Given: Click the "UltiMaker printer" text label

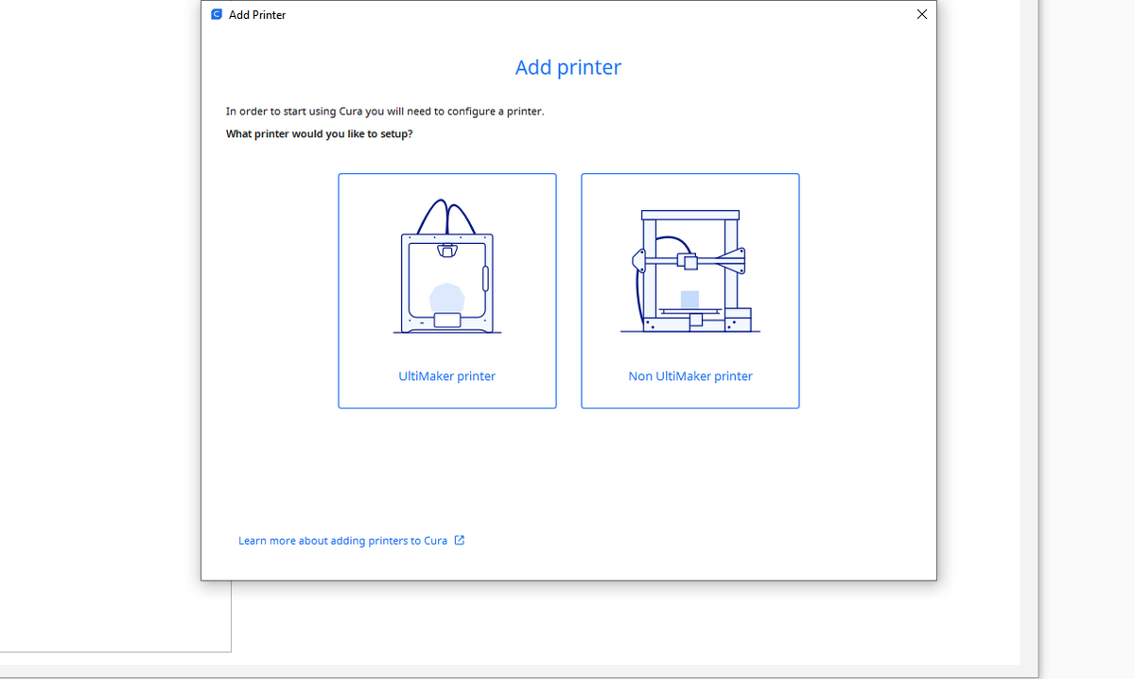Looking at the screenshot, I should [x=446, y=375].
